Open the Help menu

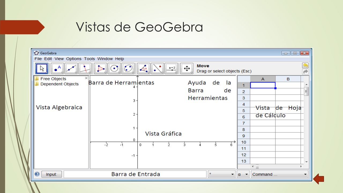(x=120, y=59)
